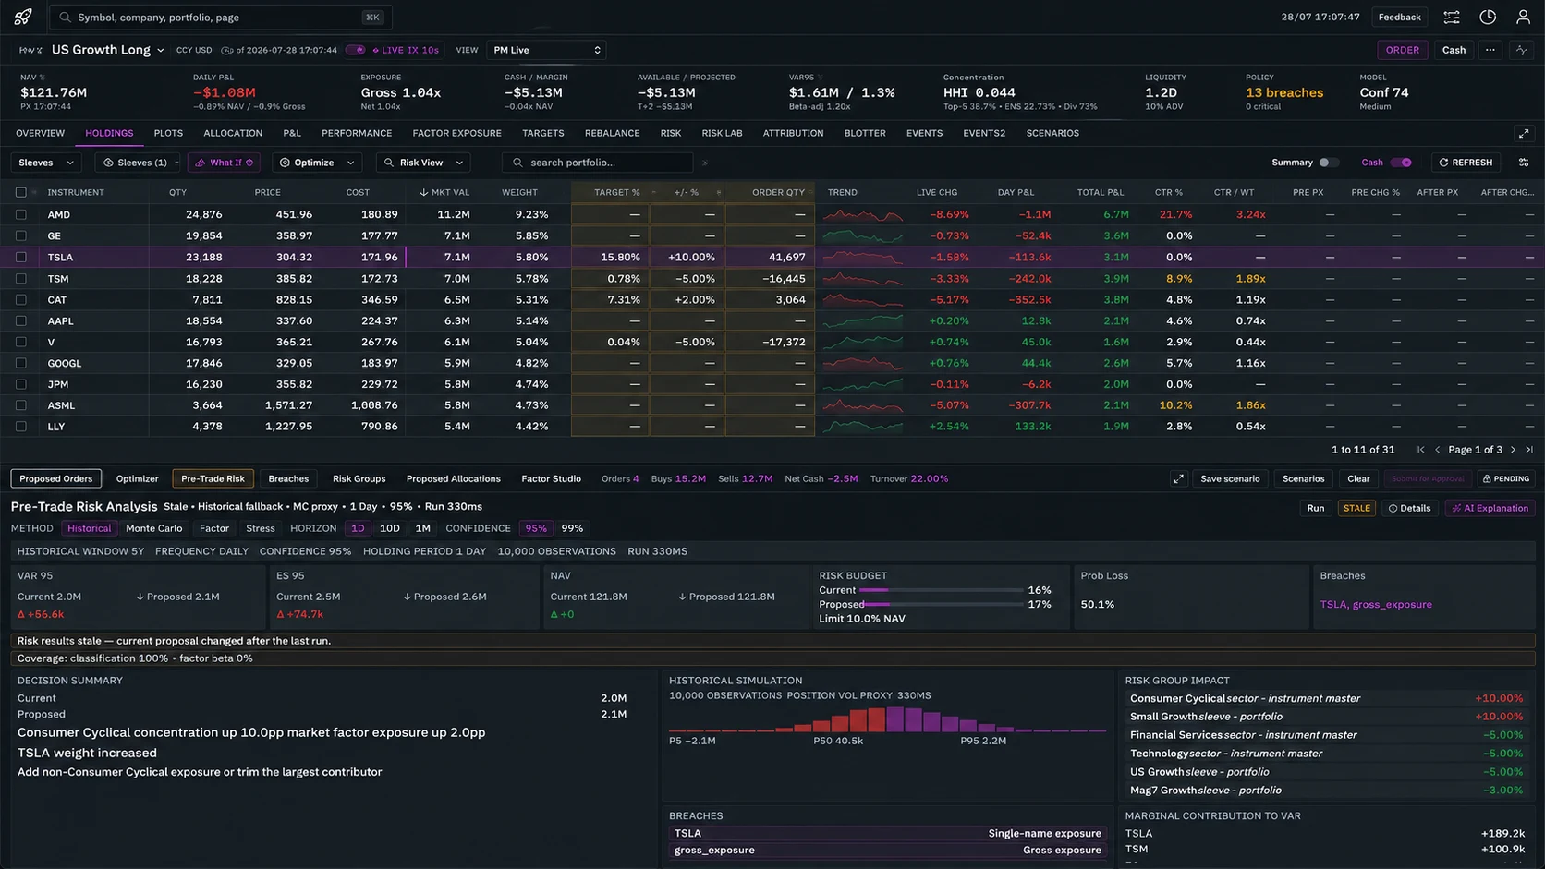Viewport: 1545px width, 869px height.
Task: Open the Factor Studio sub-tab
Action: click(x=551, y=478)
